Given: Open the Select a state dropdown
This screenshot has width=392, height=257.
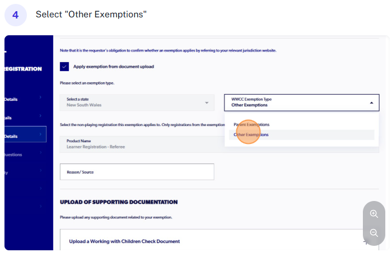Looking at the screenshot, I should [x=137, y=102].
